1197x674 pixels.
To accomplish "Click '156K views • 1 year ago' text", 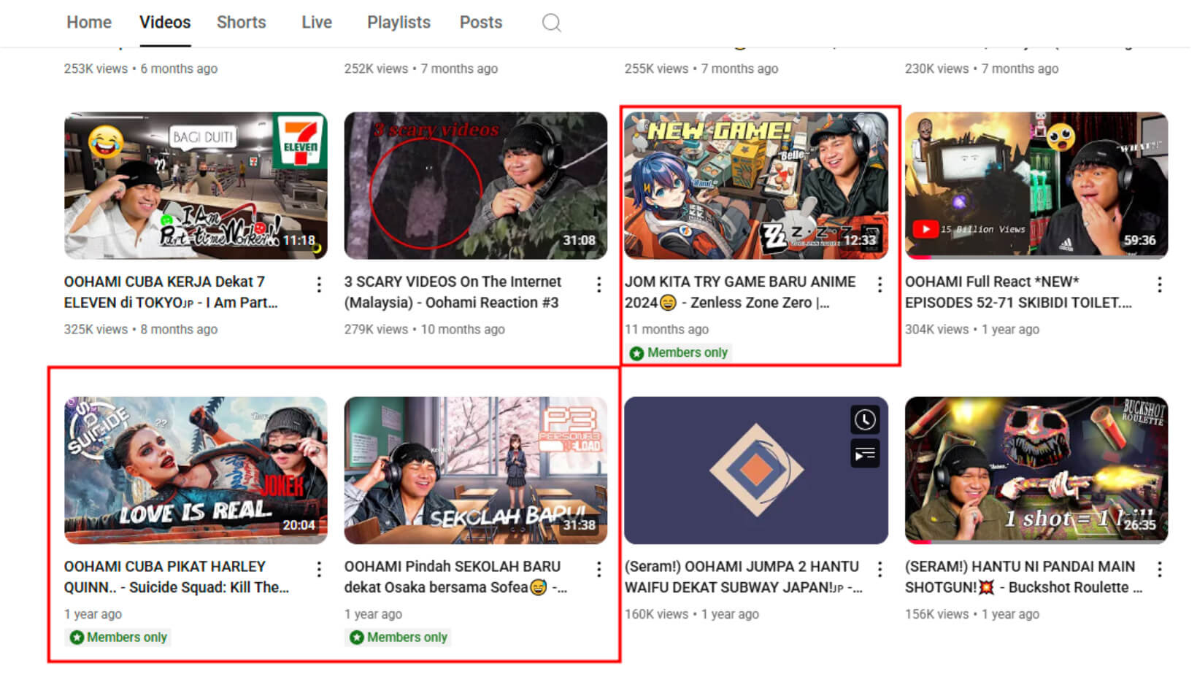I will pos(972,615).
